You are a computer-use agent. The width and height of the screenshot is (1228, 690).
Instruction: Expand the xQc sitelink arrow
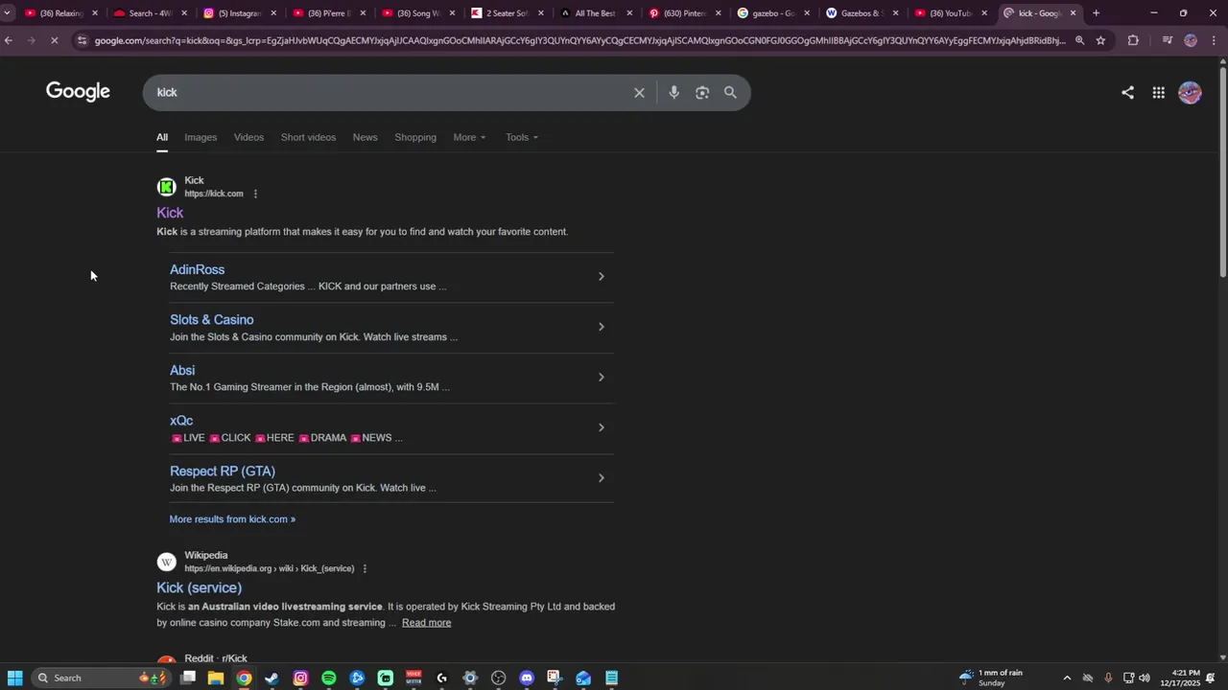coord(602,427)
